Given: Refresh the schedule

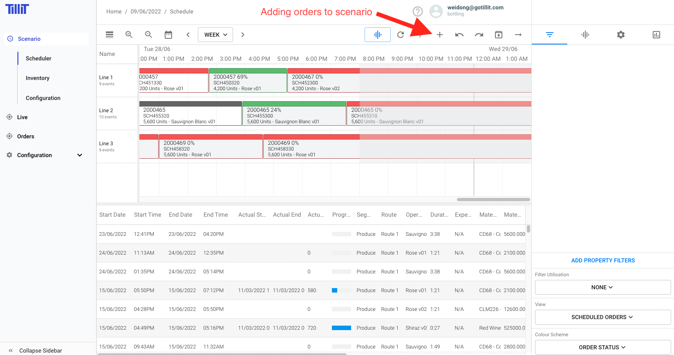Looking at the screenshot, I should (x=401, y=35).
